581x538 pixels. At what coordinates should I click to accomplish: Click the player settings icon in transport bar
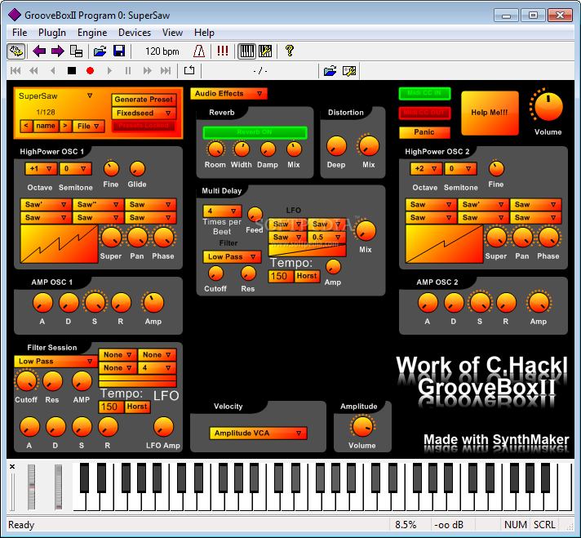[348, 70]
